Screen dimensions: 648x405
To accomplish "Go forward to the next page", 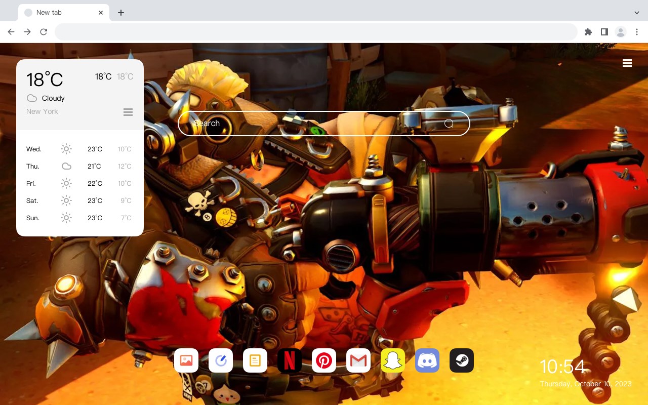I will (x=27, y=32).
